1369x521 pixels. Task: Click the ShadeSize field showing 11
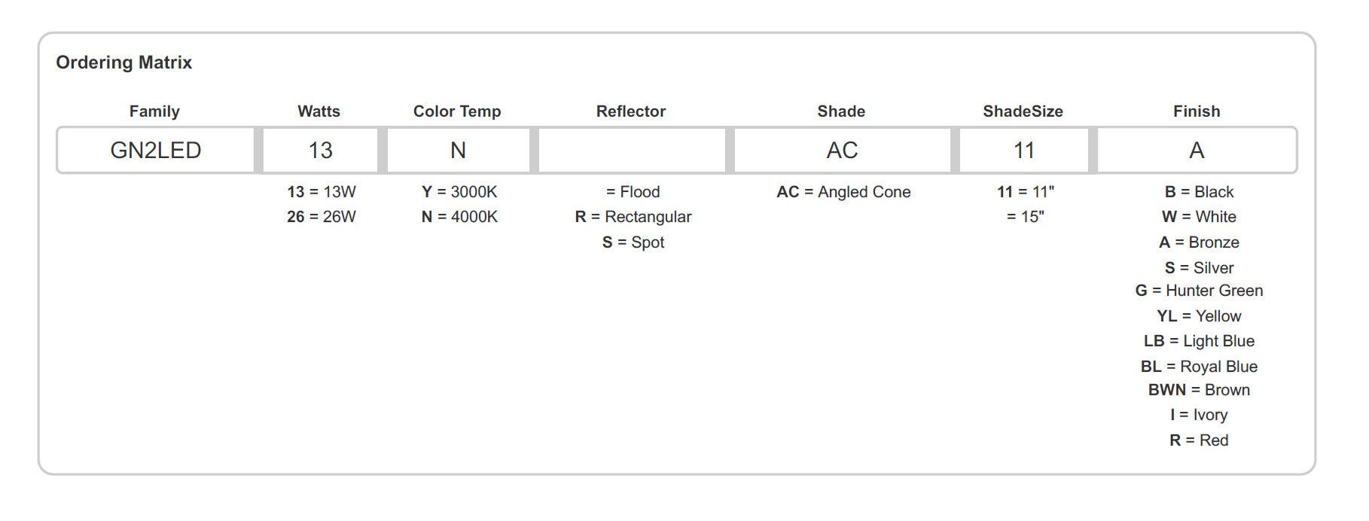click(x=1023, y=151)
